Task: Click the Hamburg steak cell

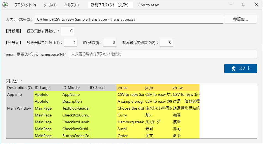Action: click(130, 122)
